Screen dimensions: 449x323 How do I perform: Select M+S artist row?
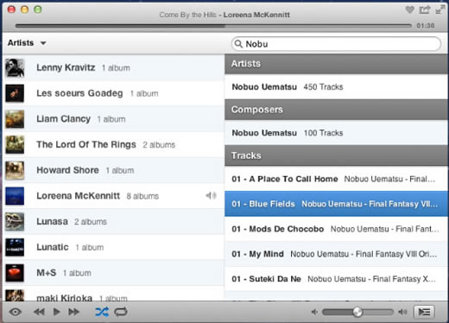[113, 273]
